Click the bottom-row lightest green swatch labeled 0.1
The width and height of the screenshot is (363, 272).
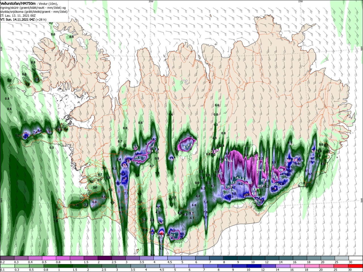pos(7,266)
